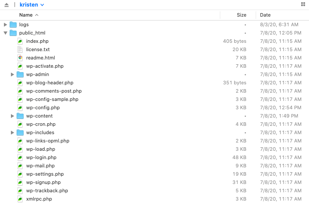Select the file name wp-trackback.php

(x=47, y=191)
